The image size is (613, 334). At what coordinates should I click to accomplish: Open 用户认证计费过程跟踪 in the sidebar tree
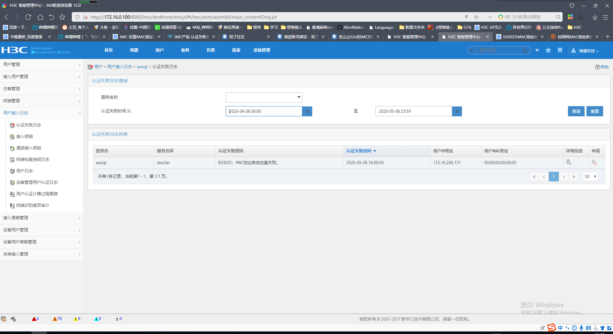pos(37,194)
